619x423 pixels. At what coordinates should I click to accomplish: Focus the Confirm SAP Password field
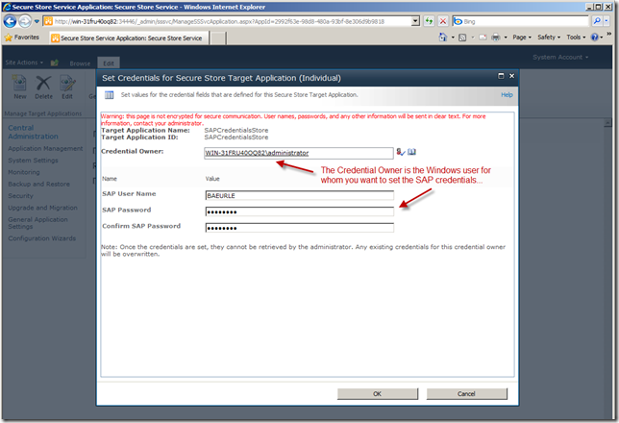pyautogui.click(x=299, y=227)
